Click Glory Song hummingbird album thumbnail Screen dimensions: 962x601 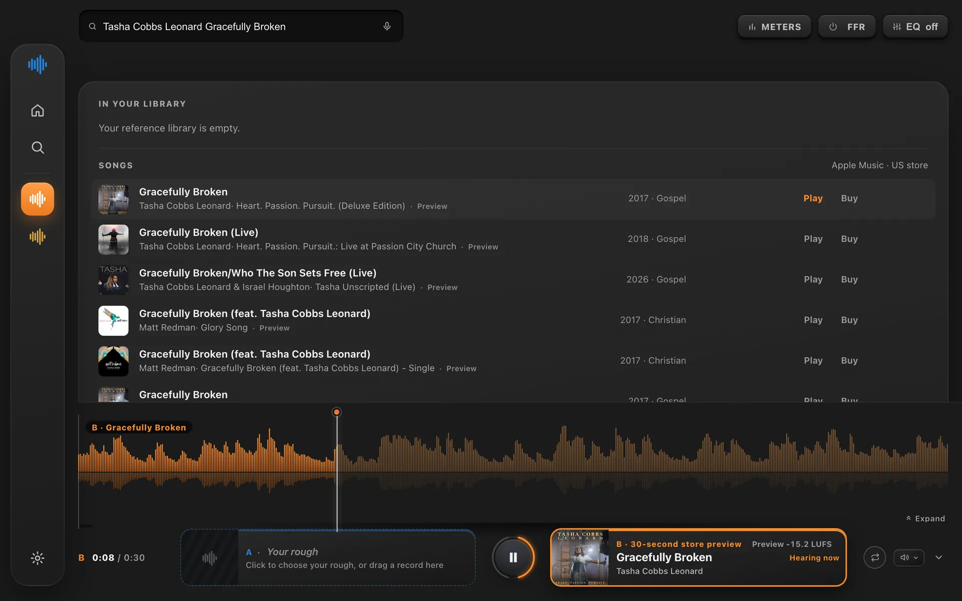pos(113,321)
